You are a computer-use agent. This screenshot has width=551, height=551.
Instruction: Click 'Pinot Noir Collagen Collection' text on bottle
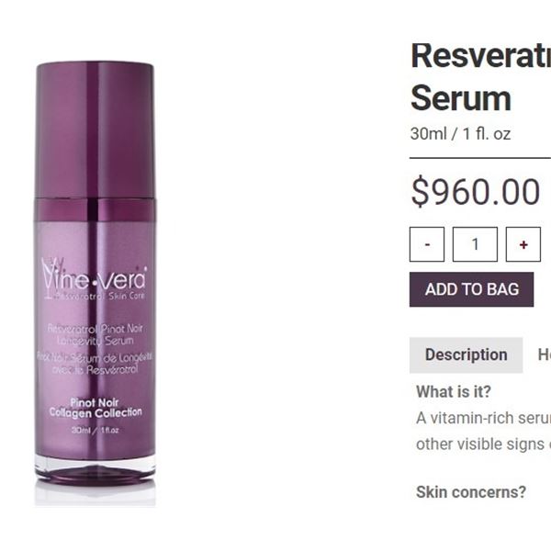[x=96, y=408]
